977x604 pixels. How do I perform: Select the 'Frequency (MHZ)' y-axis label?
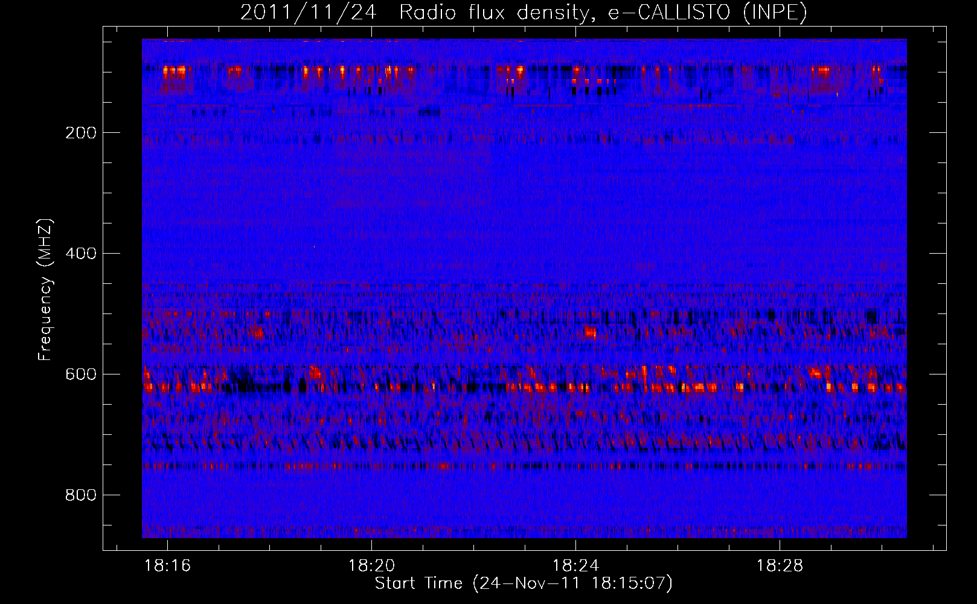click(x=45, y=289)
